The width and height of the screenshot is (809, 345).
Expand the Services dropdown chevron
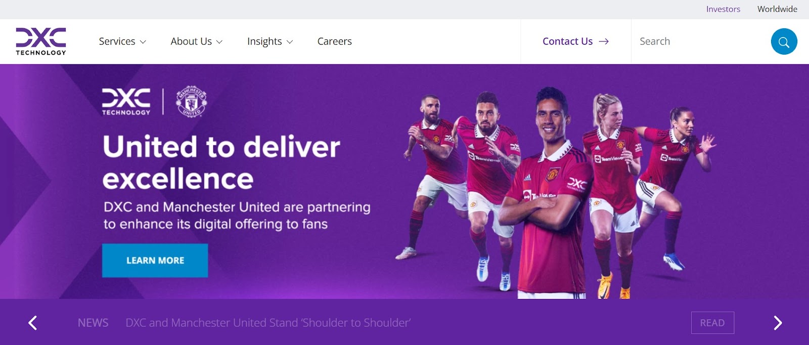[143, 42]
